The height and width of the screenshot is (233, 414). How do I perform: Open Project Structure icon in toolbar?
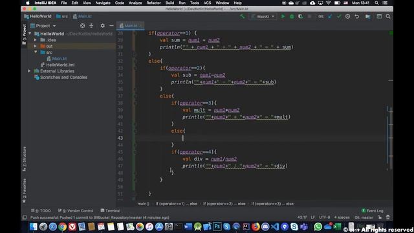point(368,16)
